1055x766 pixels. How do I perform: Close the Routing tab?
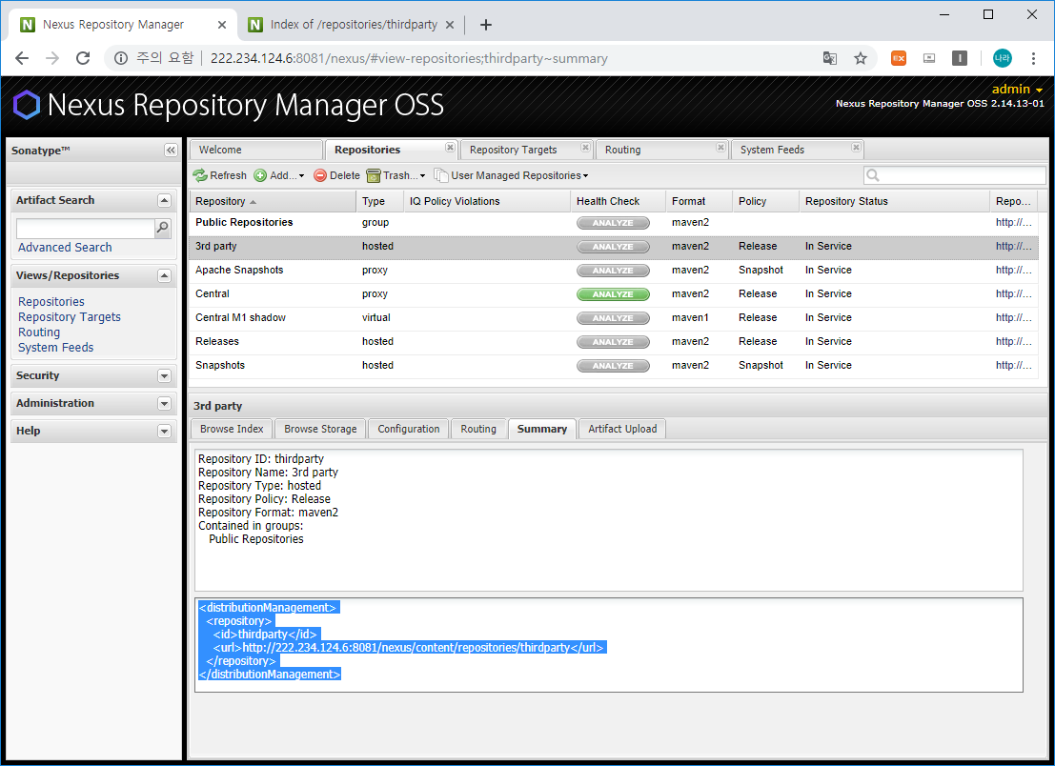[720, 148]
